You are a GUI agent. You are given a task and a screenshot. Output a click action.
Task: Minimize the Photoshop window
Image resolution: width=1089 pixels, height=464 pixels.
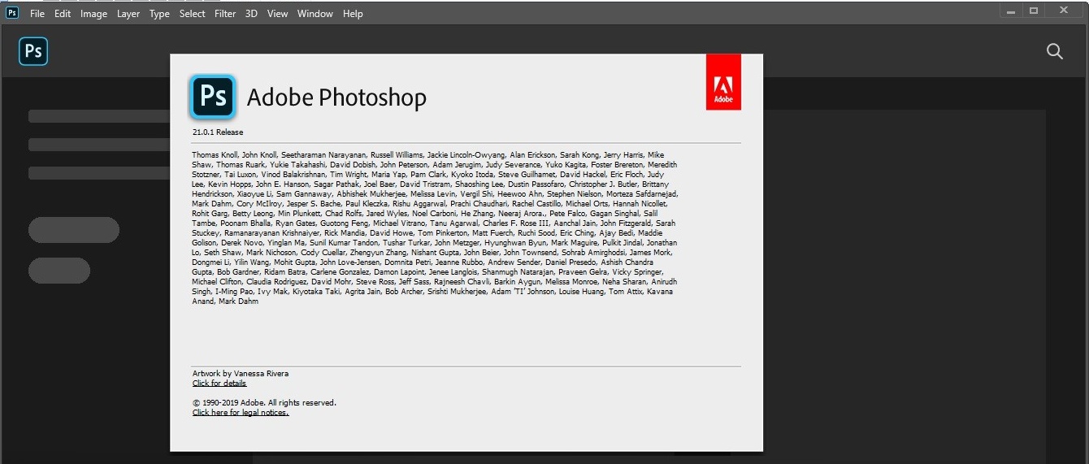[1010, 11]
